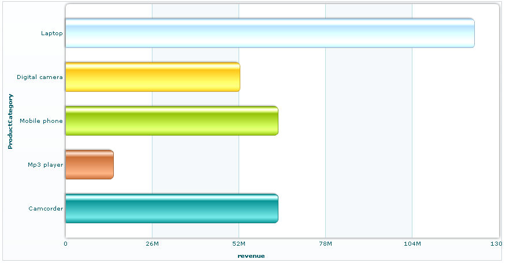Click the light blue Laptop bar

[x=269, y=33]
